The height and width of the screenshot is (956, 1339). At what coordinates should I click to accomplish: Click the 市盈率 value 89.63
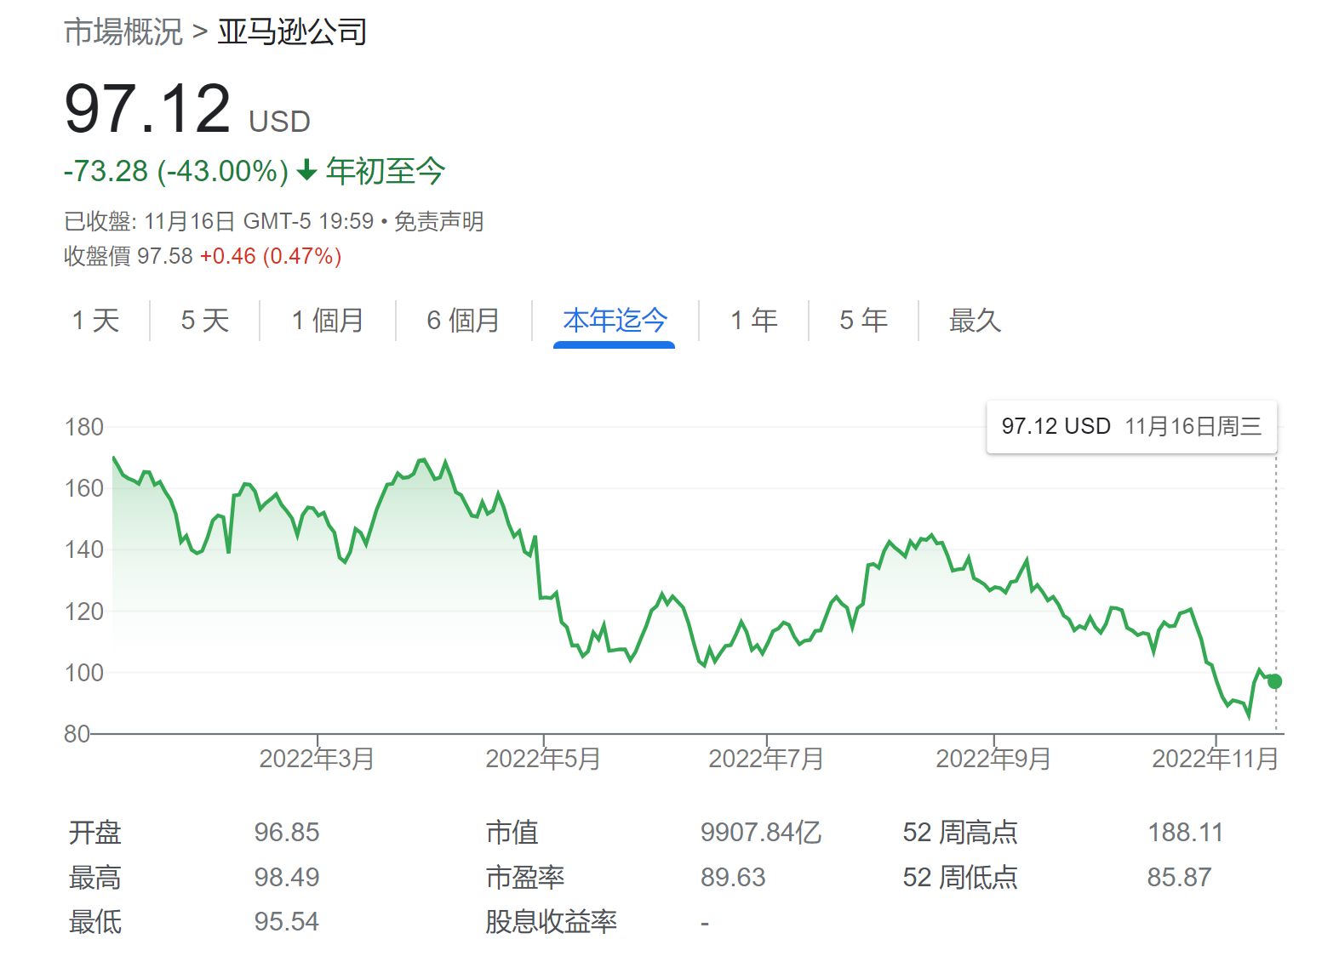733,877
